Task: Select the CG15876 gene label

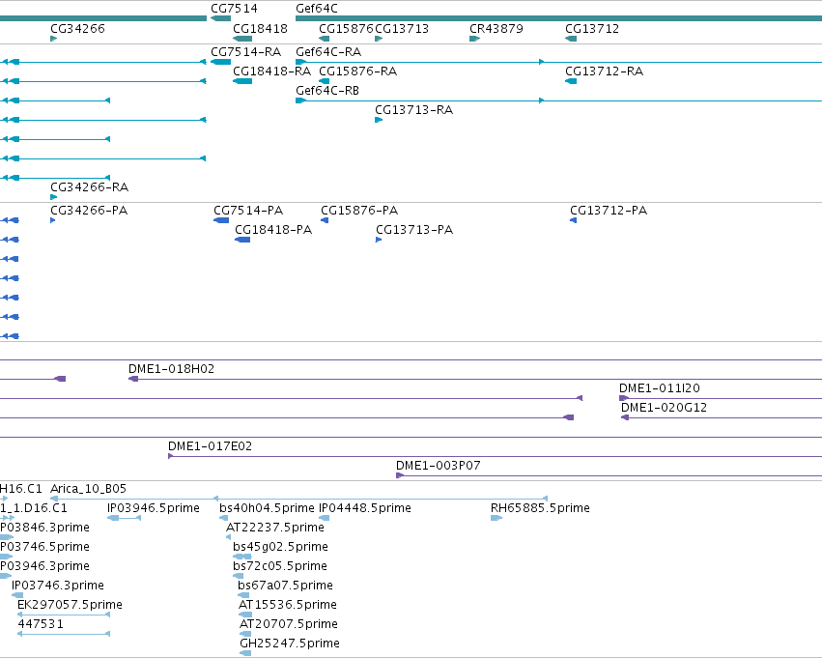Action: pos(346,28)
